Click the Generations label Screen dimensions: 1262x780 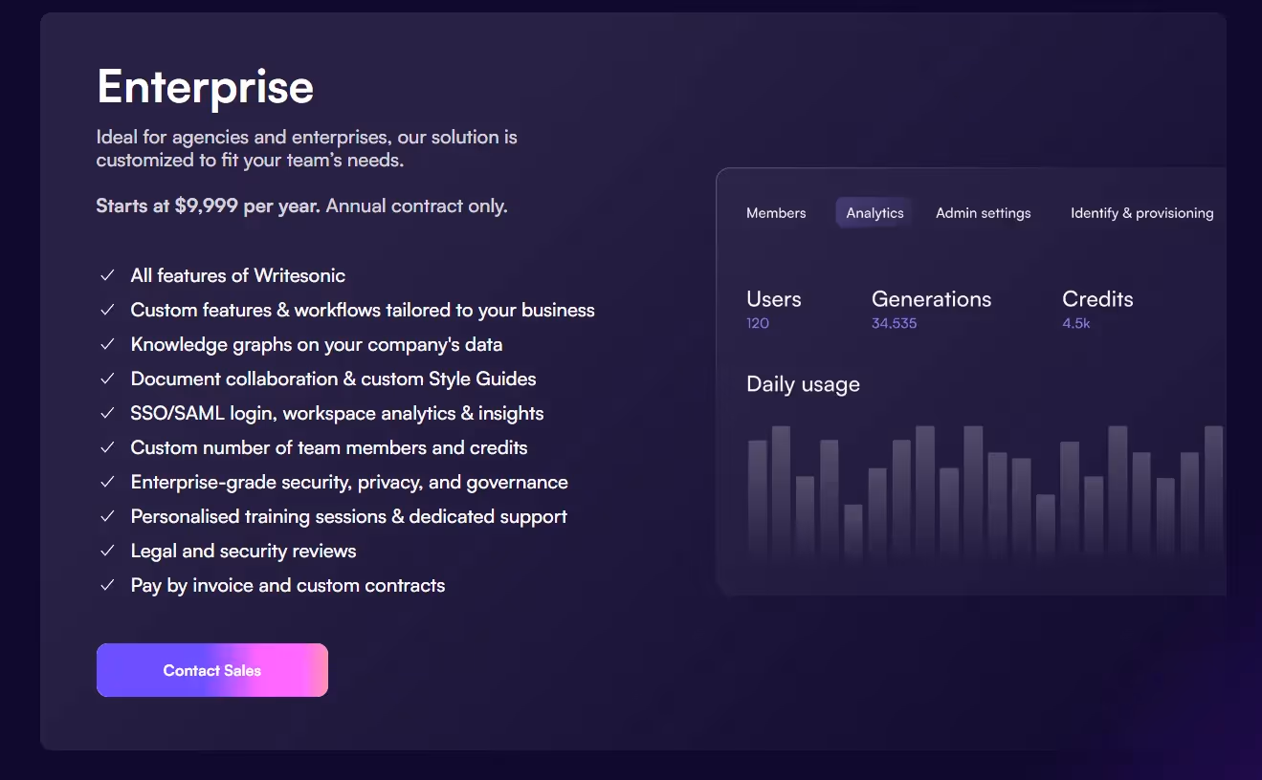point(932,299)
